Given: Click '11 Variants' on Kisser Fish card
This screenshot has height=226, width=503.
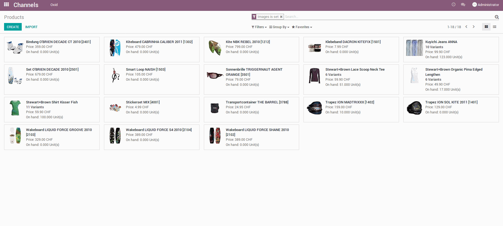Looking at the screenshot, I should coord(35,107).
